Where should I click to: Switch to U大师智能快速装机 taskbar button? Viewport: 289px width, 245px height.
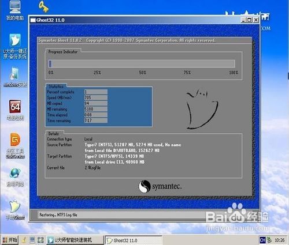75,240
